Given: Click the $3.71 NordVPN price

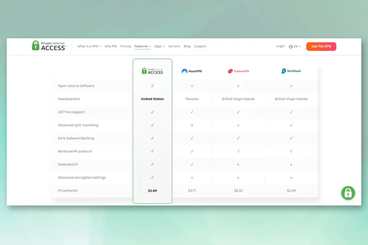Looking at the screenshot, I should tap(192, 191).
